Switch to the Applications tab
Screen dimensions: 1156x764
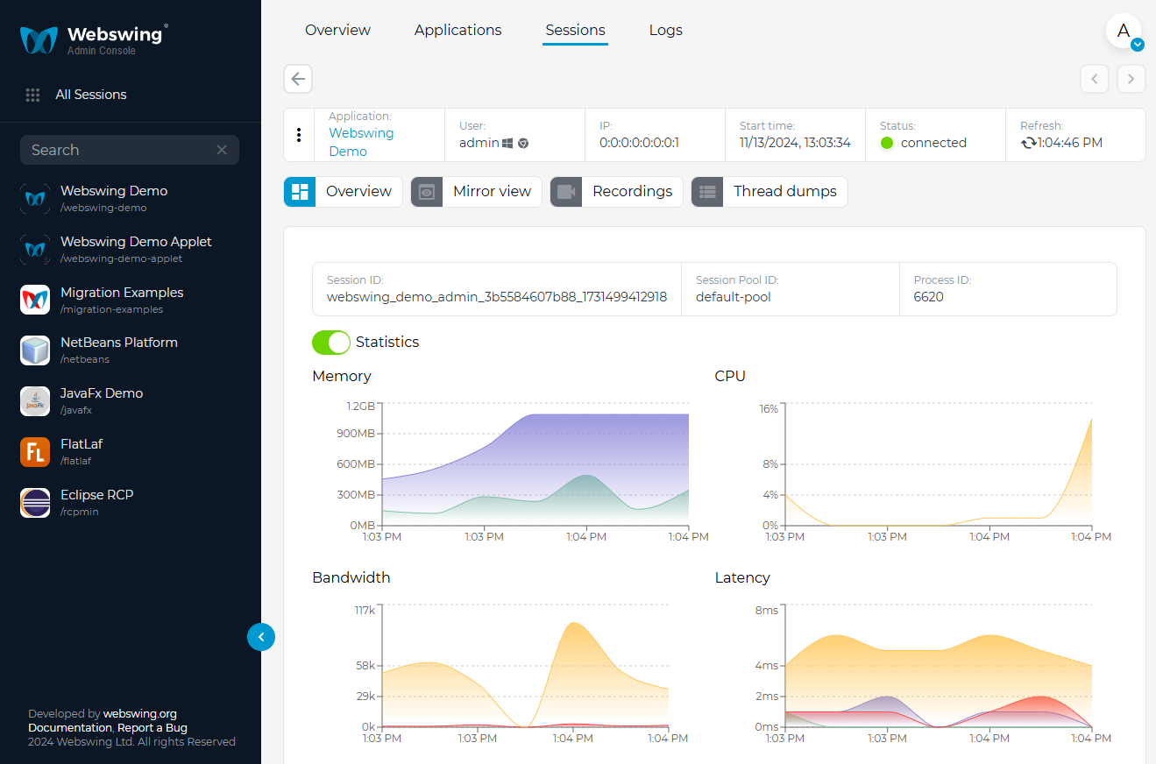coord(457,30)
